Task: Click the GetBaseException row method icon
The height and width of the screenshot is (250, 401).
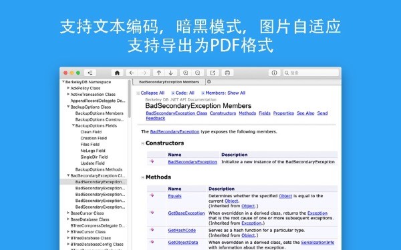Action: (152, 213)
